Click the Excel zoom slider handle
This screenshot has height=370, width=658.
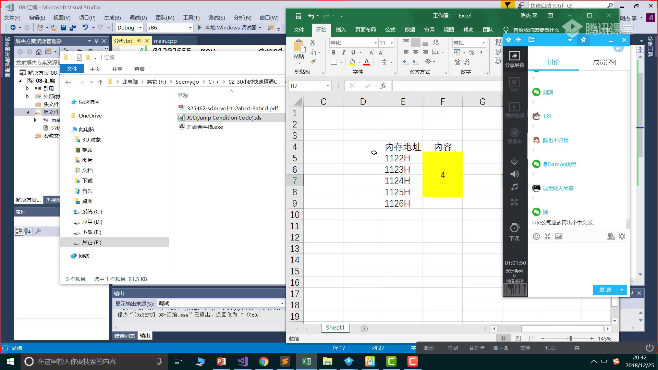pyautogui.click(x=571, y=338)
